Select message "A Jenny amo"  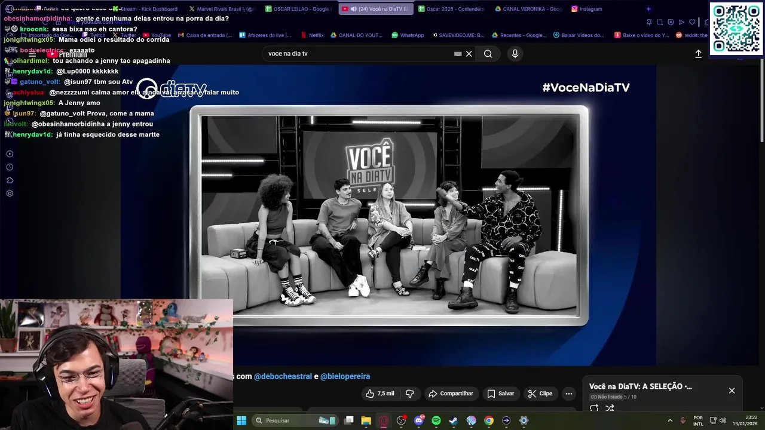click(79, 103)
